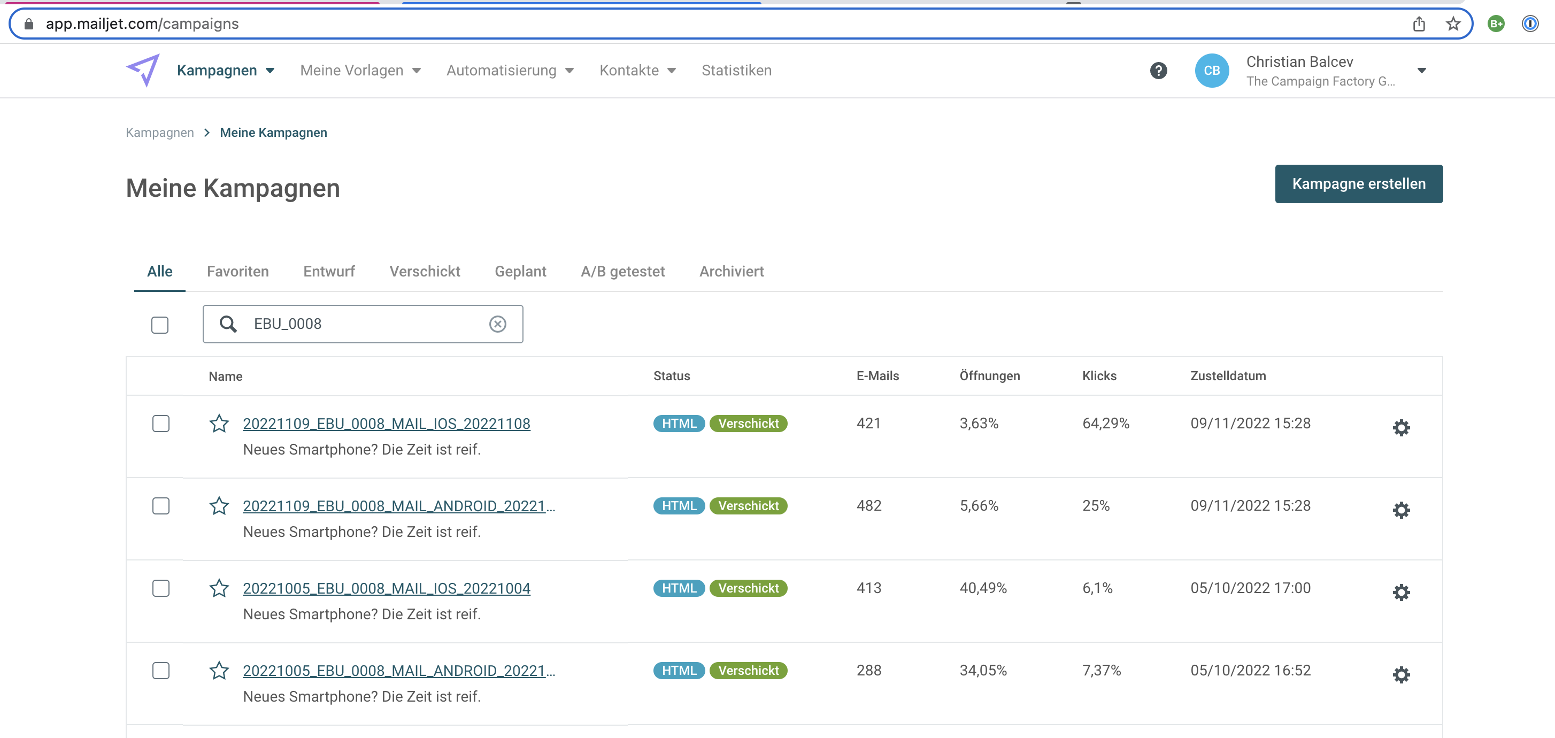Open campaign 20221005_EBU_0008_MAIL_IOS_20221004

click(x=386, y=588)
